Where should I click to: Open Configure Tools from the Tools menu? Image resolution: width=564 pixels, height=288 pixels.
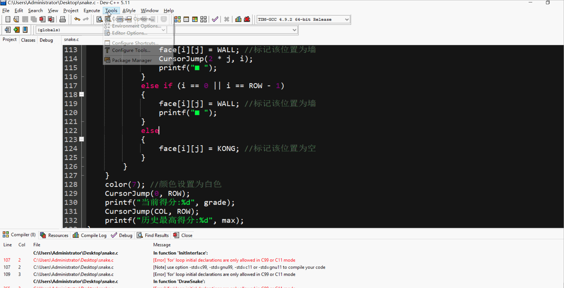tap(131, 50)
